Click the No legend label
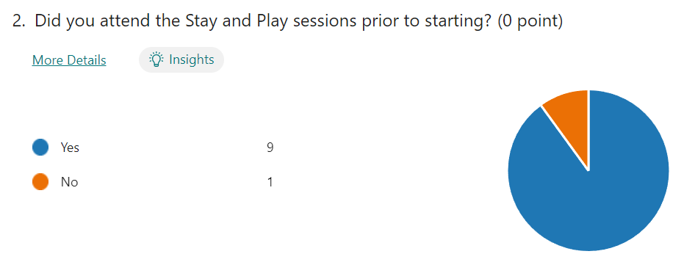684x265 pixels. coord(69,182)
